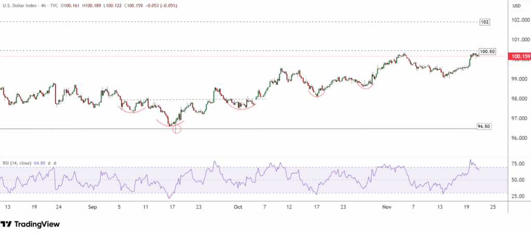Click the 99.000 price scale value
Screen dimensions: 531x234
[x=519, y=79]
